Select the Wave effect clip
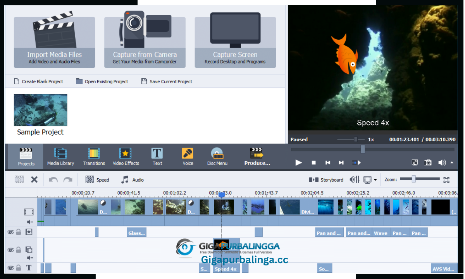The width and height of the screenshot is (465, 279). pos(381,232)
